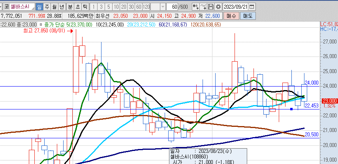Click the 24,900 high price value
Screen dimensions: 338x164
pos(189,16)
